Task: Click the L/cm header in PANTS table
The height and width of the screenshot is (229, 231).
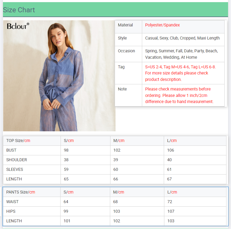Action: point(195,192)
